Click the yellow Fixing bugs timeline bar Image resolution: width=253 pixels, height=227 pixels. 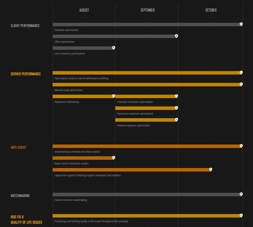point(147,216)
